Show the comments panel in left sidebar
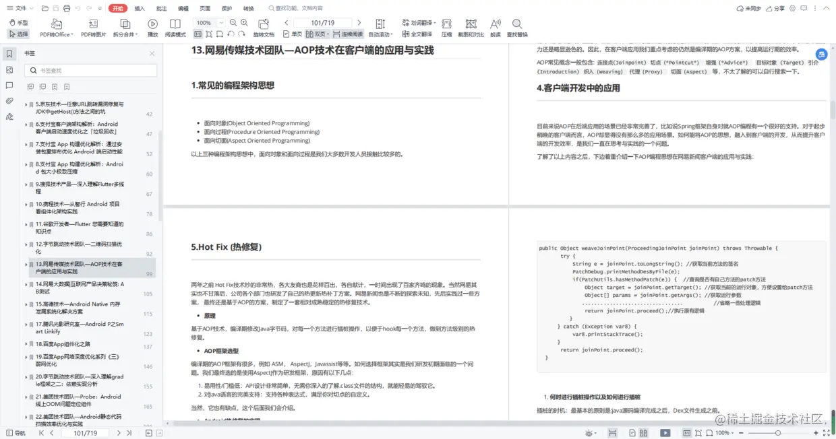 pyautogui.click(x=9, y=85)
